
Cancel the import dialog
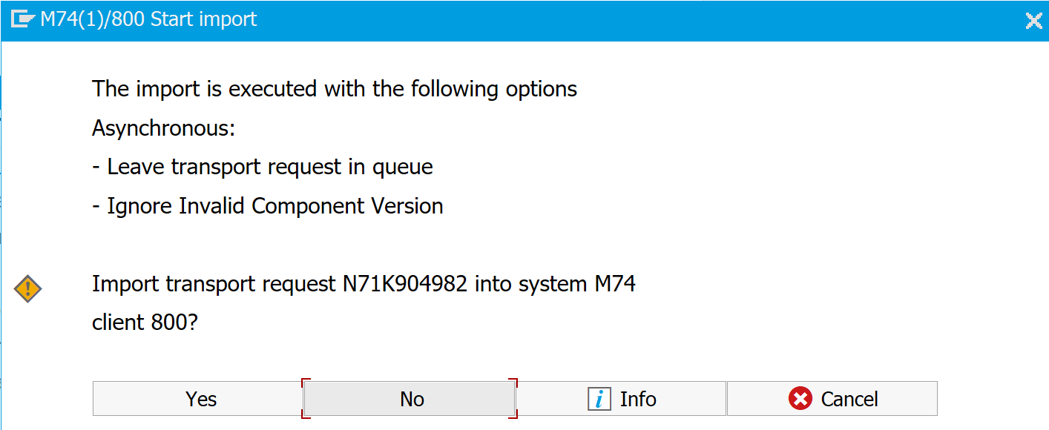click(832, 399)
